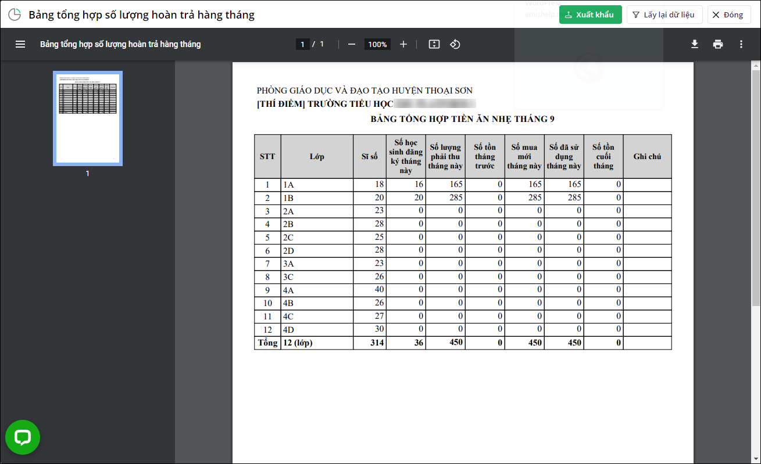The width and height of the screenshot is (761, 464).
Task: Click the class 1B cell
Action: click(x=317, y=198)
